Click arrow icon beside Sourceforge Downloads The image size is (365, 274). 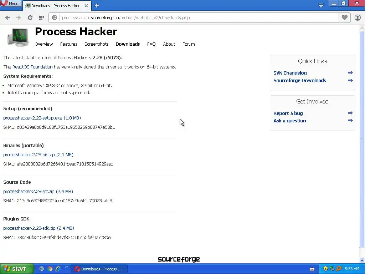coord(350,80)
